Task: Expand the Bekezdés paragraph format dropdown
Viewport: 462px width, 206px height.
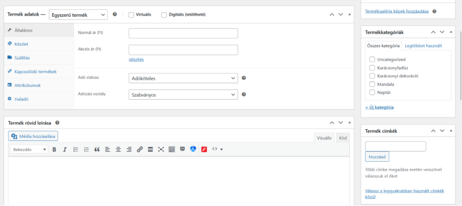Action: pyautogui.click(x=30, y=150)
